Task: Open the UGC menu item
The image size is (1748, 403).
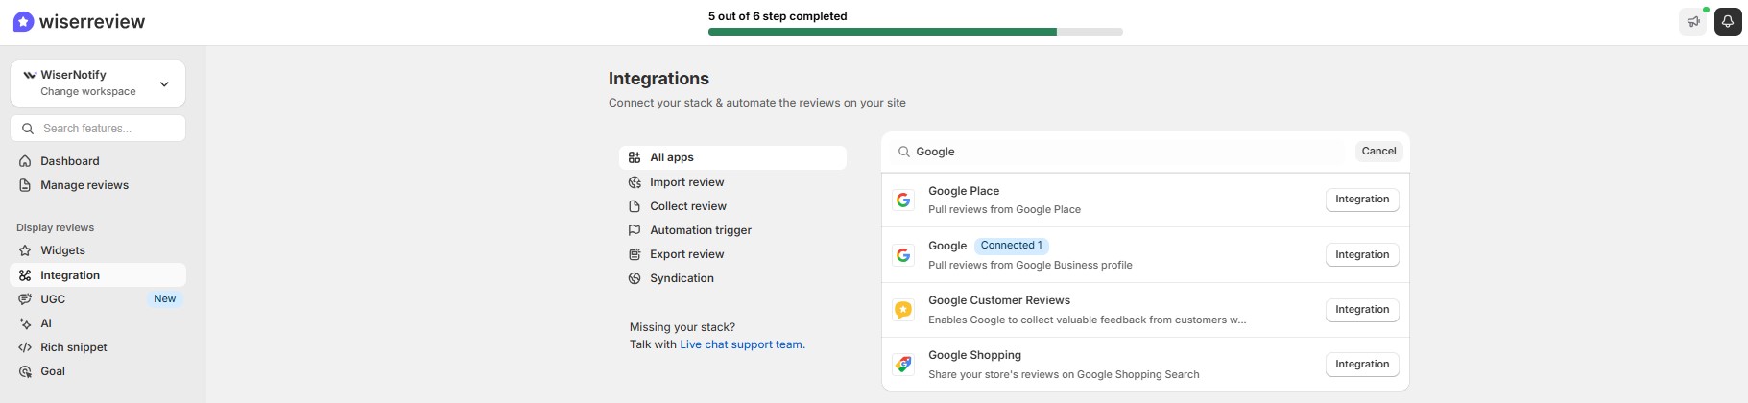Action: click(98, 299)
